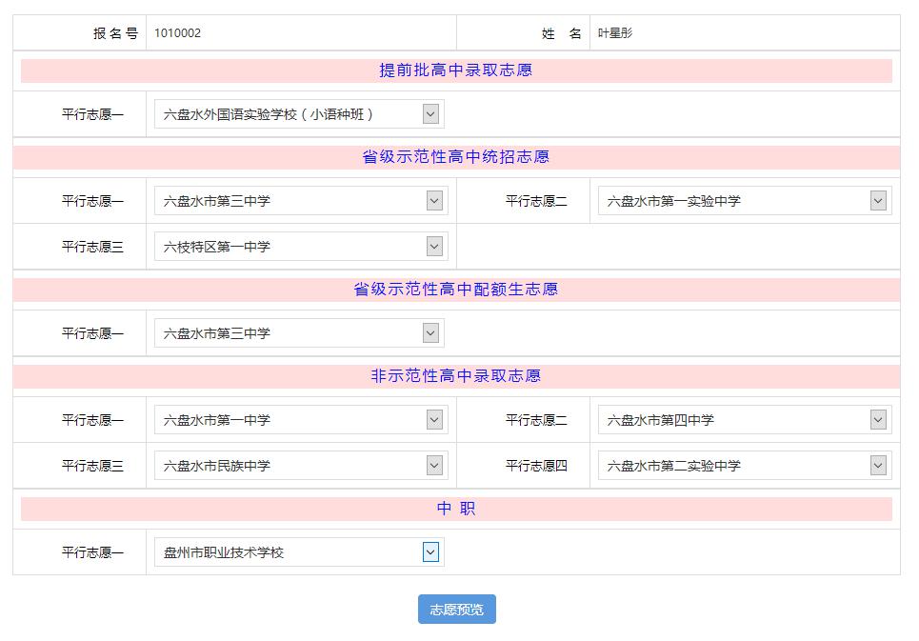Expand the 六盘水市第一中学 dropdown

click(300, 420)
